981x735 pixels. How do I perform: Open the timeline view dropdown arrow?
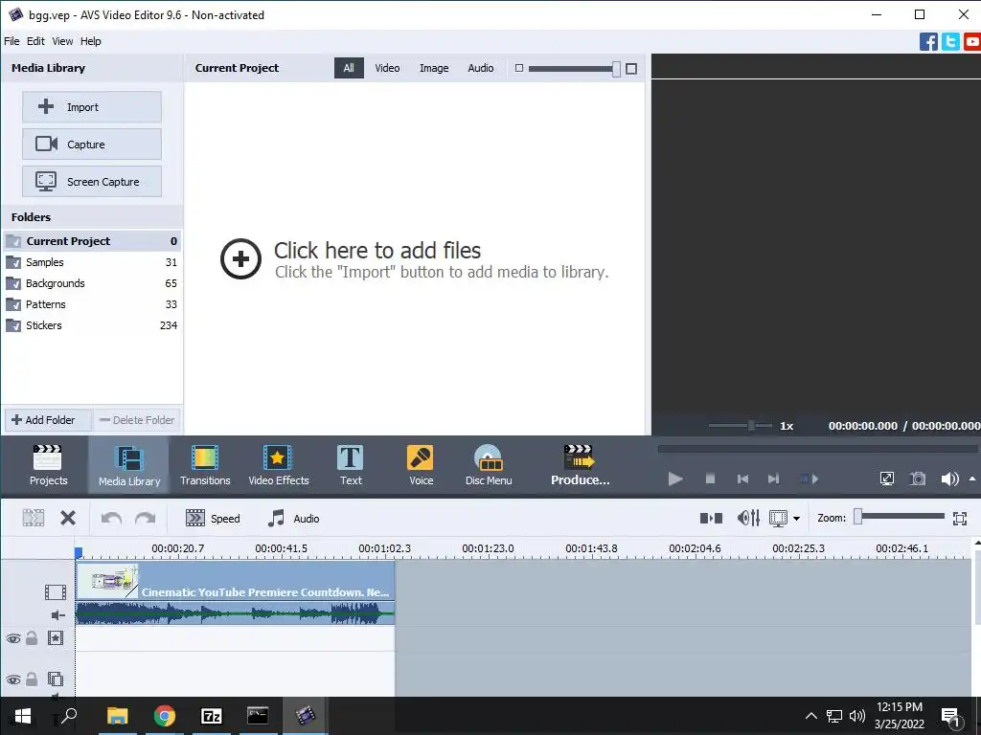tap(796, 518)
